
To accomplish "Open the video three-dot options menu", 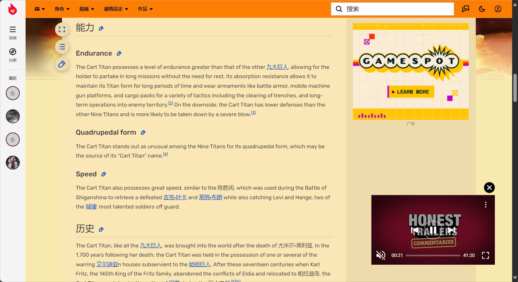I will [x=485, y=204].
